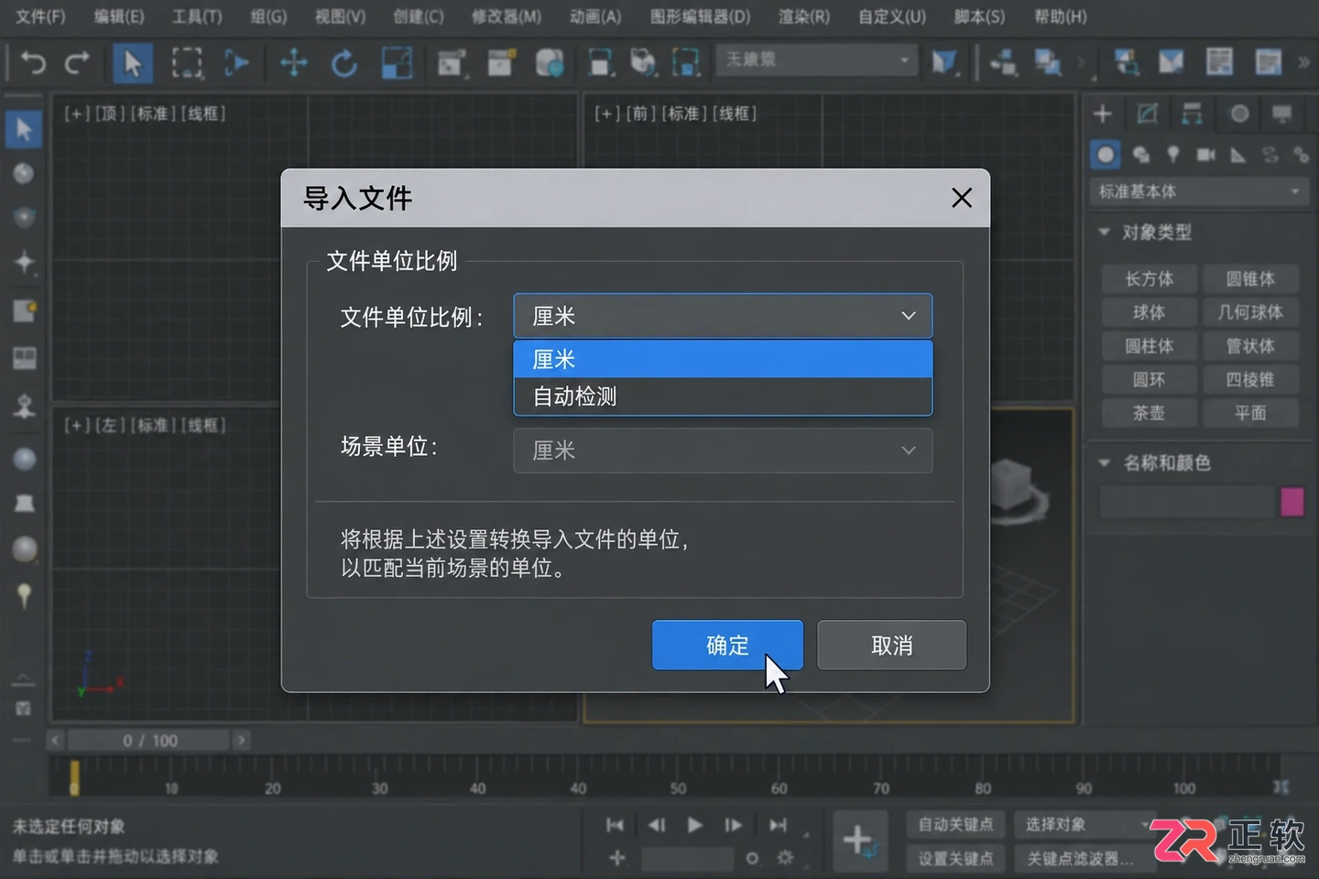Jump to the start frame
The width and height of the screenshot is (1319, 879).
click(616, 825)
